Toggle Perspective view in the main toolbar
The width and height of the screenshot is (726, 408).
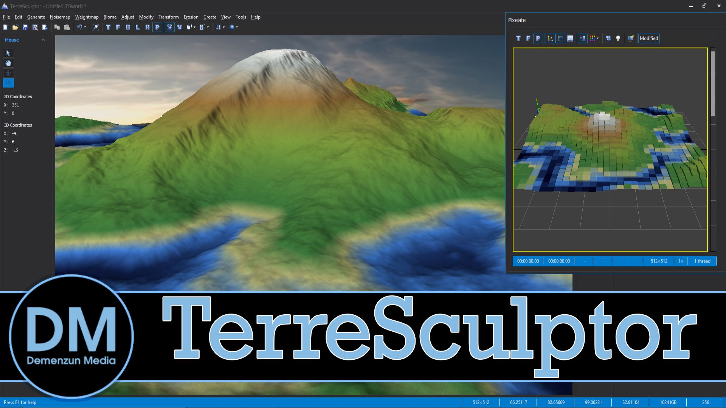point(157,27)
